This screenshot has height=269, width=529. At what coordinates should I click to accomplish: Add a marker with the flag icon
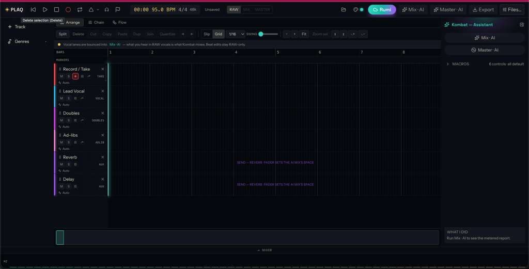[118, 10]
